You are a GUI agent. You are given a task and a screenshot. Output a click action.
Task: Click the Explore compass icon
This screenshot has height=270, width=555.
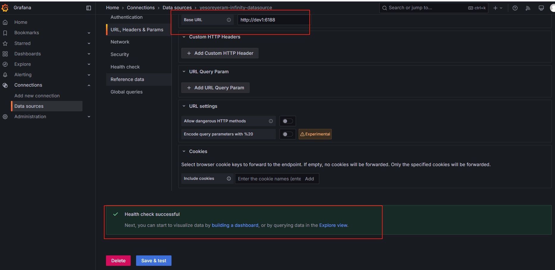point(5,64)
